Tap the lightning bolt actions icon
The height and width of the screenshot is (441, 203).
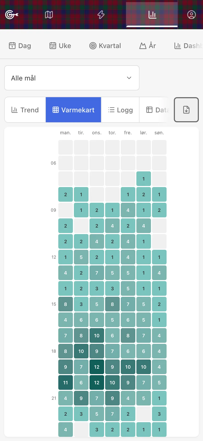[101, 15]
